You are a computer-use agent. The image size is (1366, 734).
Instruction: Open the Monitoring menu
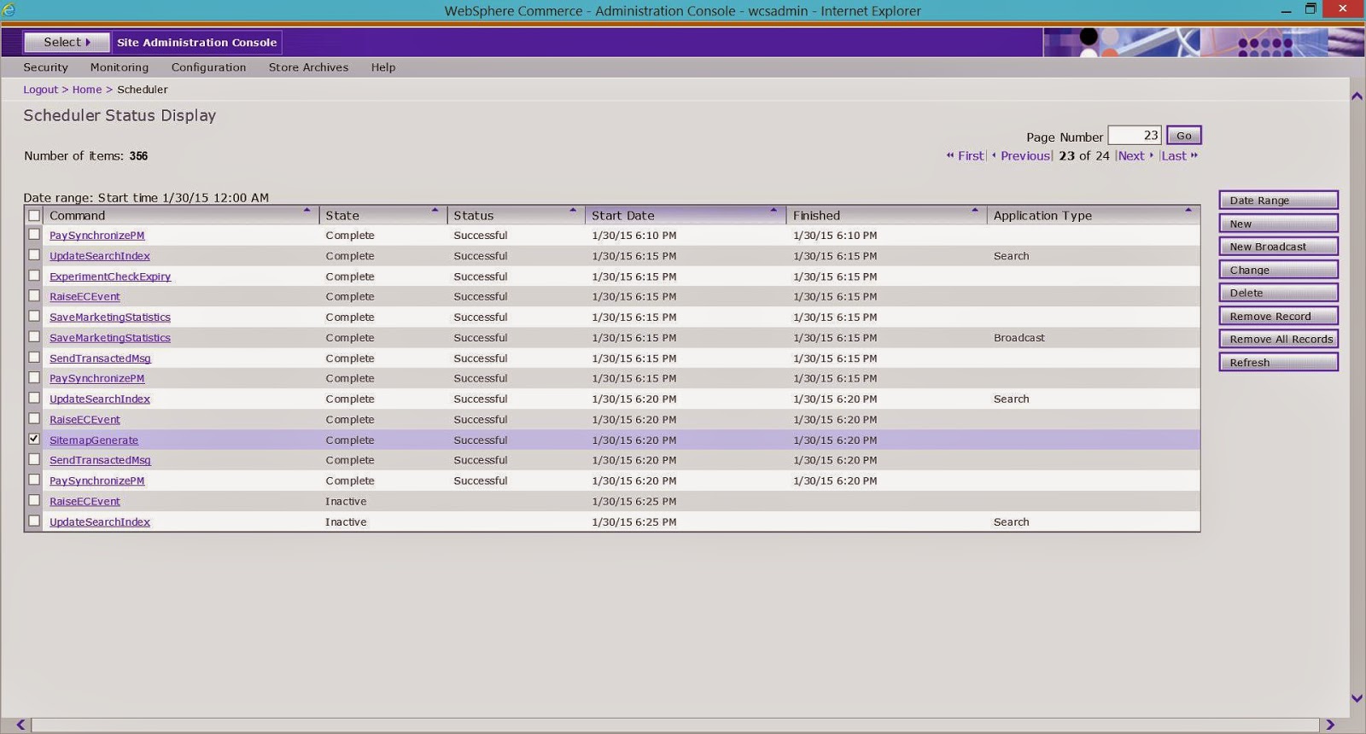point(120,67)
